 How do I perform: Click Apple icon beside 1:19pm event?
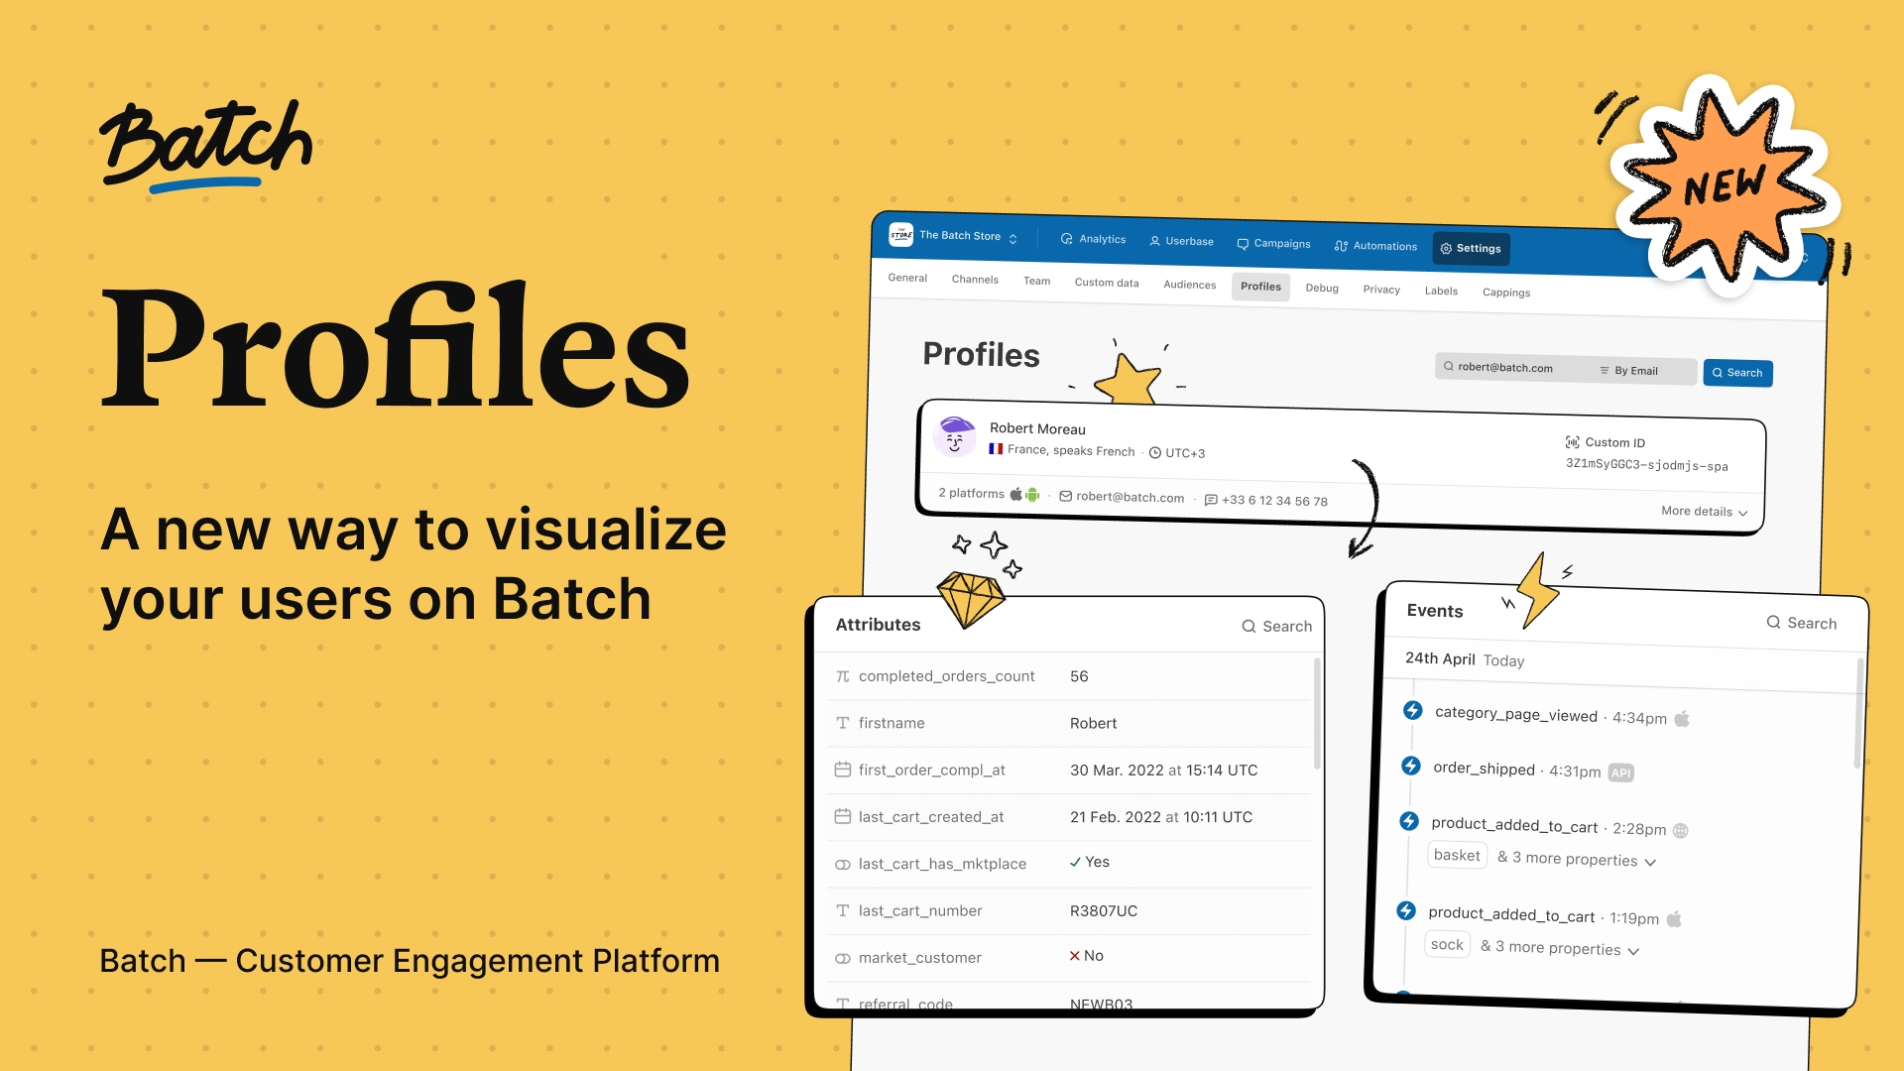[1674, 919]
